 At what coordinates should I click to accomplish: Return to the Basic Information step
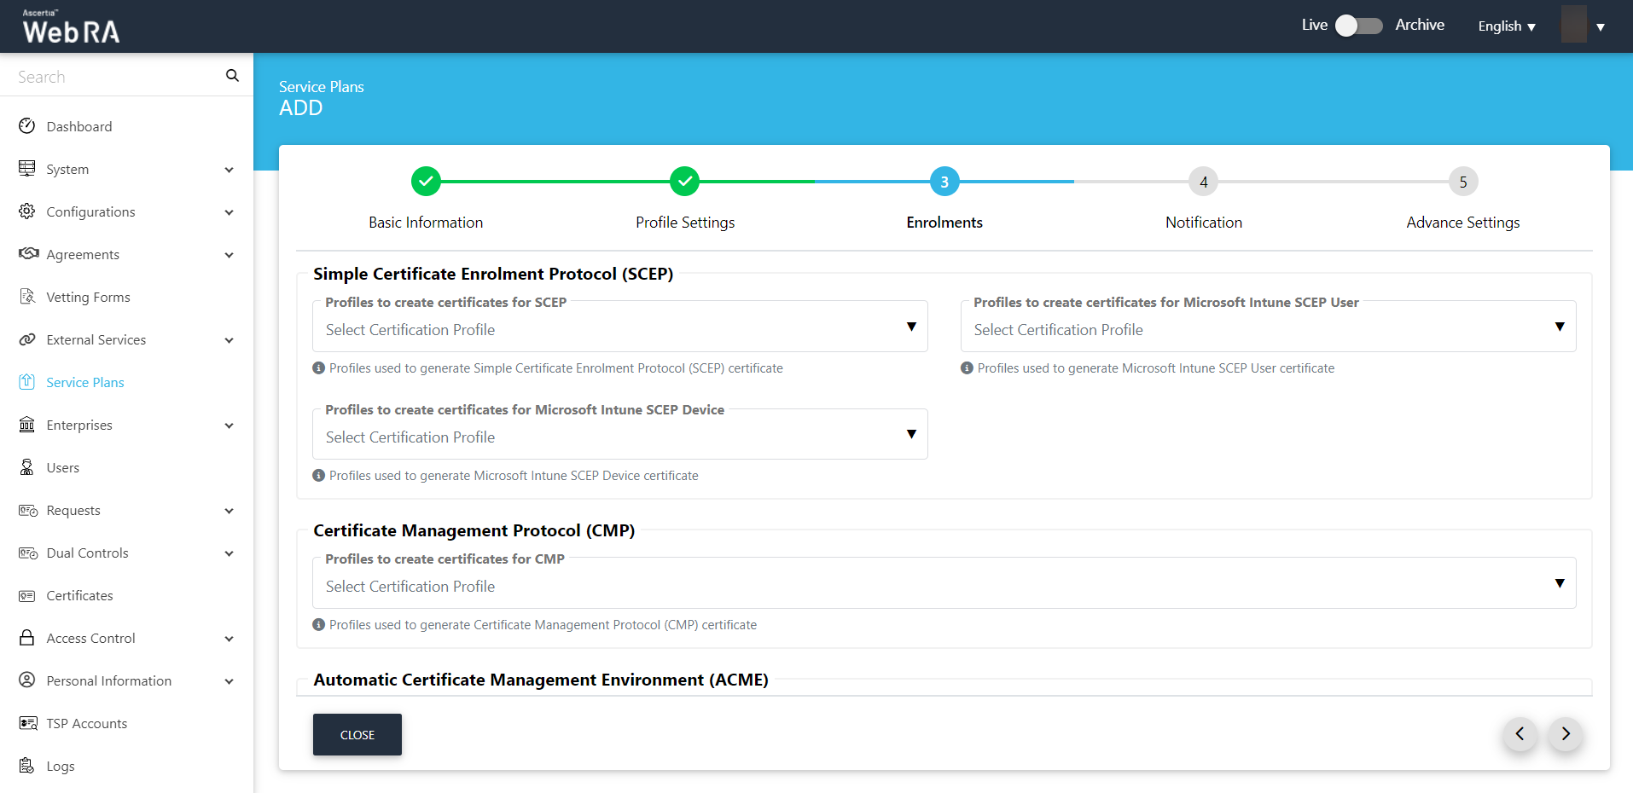pos(426,182)
